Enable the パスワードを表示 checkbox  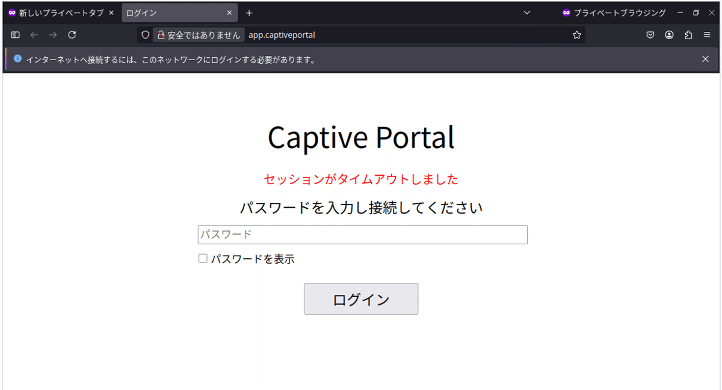point(203,258)
